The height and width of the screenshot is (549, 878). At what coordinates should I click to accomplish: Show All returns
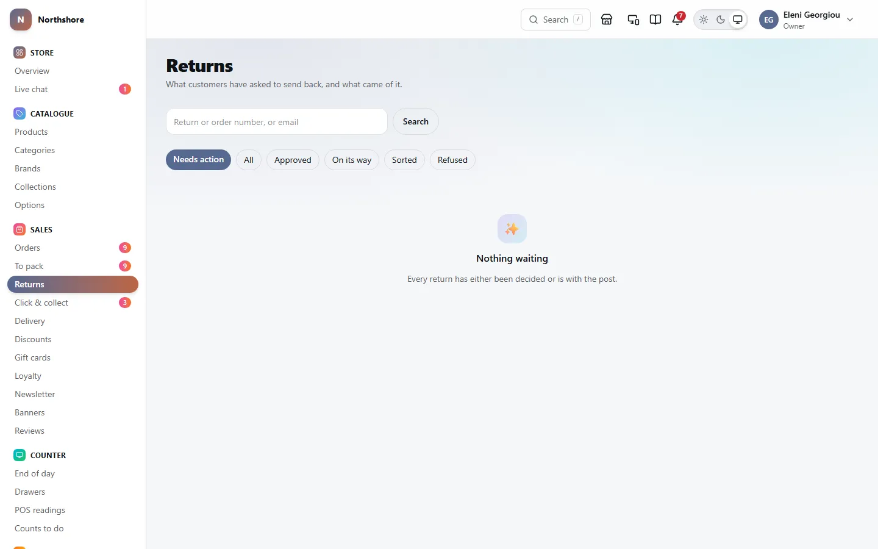(249, 160)
